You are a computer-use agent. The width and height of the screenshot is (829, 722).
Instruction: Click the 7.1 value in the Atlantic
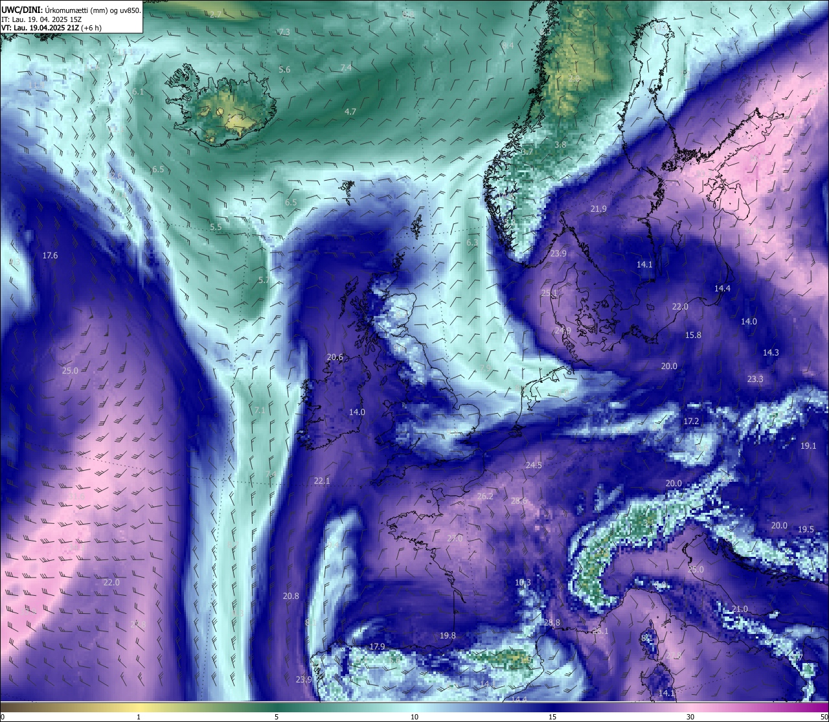pyautogui.click(x=260, y=411)
